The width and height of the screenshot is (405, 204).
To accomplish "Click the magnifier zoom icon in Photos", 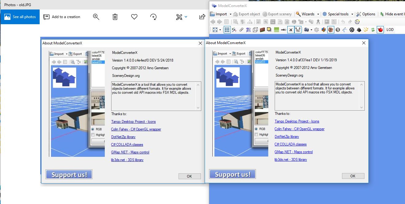I will [96, 17].
